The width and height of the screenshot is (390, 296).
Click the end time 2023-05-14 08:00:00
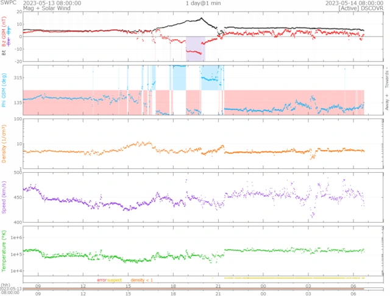tap(350, 3)
